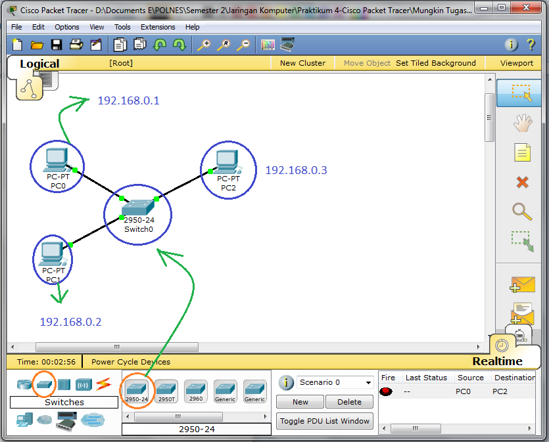Click the New file toolbar icon
Image resolution: width=549 pixels, height=442 pixels.
(17, 45)
